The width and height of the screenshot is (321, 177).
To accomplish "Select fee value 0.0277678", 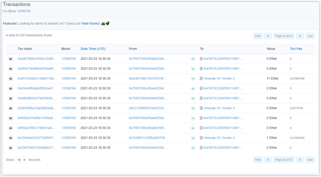I will 296,108.
